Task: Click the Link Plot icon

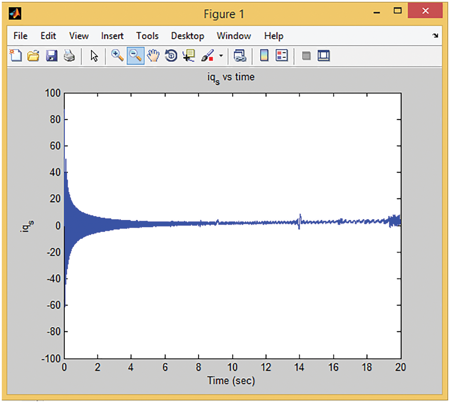Action: point(240,56)
